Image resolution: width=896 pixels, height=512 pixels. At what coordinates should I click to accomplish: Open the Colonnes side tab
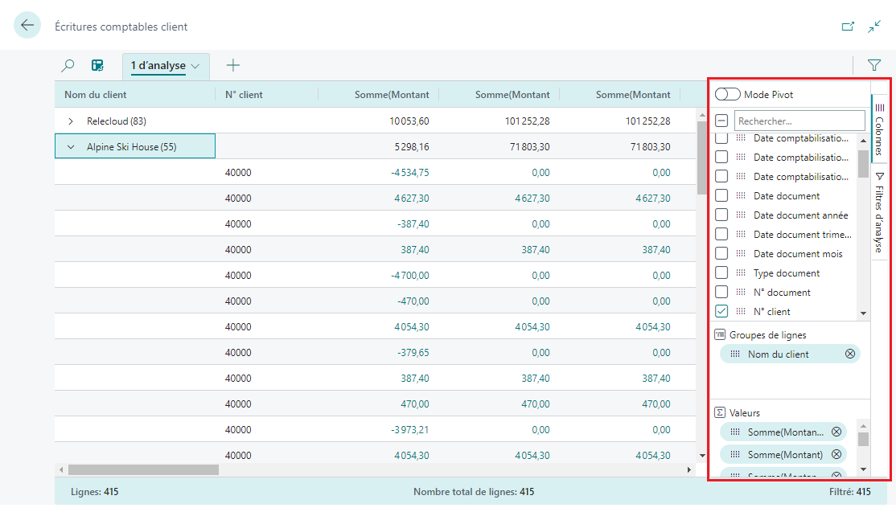tap(879, 129)
